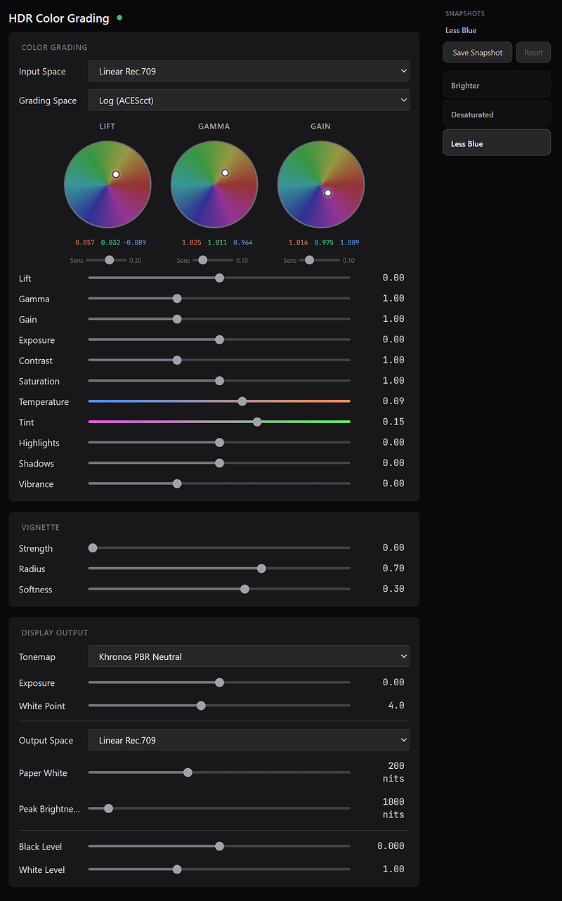Screen dimensions: 562x901
Task: Open the Output Space dropdown
Action: coord(249,740)
